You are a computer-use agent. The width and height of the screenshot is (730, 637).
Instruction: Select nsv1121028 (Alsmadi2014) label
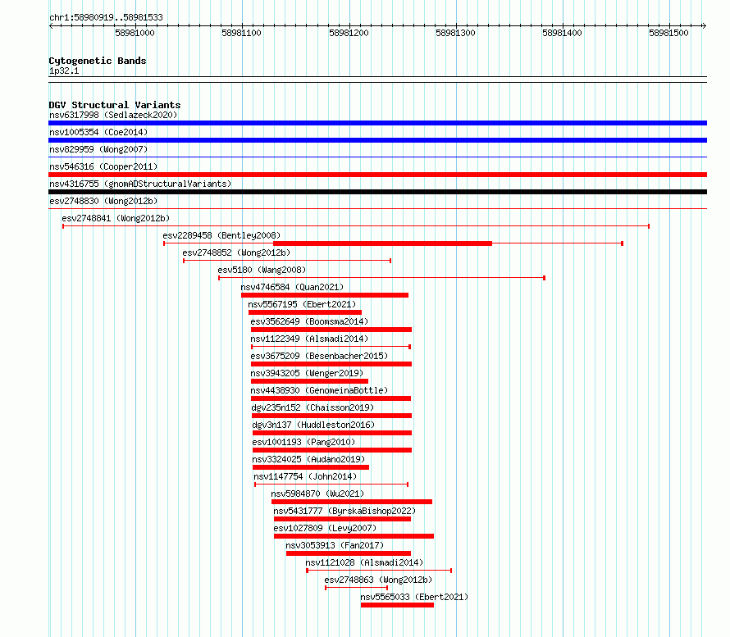pyautogui.click(x=364, y=562)
